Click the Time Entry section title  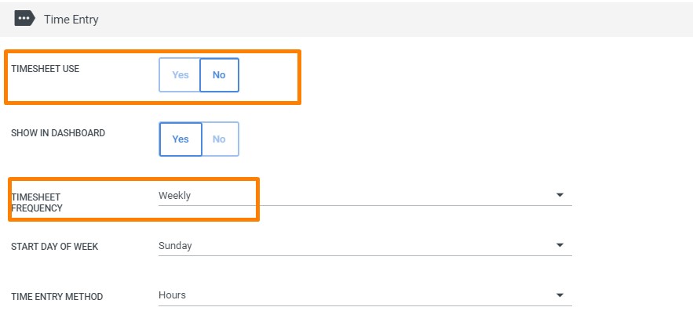[x=71, y=20]
